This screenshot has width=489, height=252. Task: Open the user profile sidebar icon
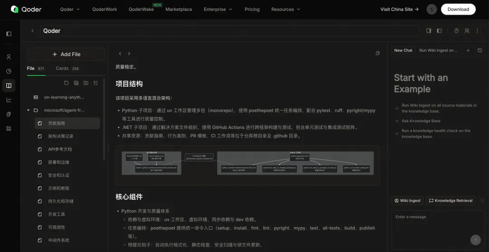click(9, 57)
